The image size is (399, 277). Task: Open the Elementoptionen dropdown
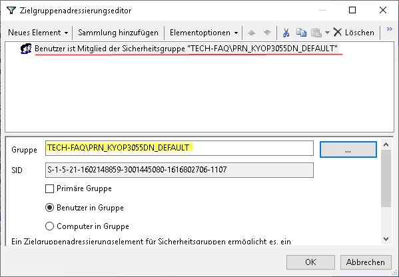204,33
